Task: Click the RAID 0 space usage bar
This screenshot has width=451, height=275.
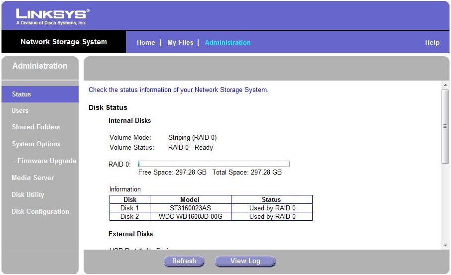Action: 214,164
